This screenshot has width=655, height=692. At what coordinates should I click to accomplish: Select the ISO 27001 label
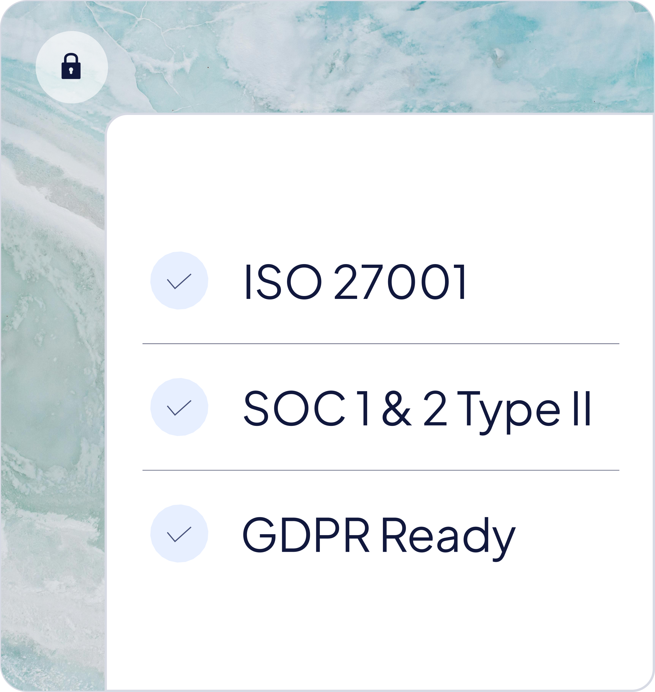click(x=355, y=282)
